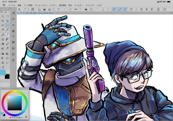Close the カラーサークル panel
Image resolution: width=173 pixels, height=121 pixels.
[4, 89]
